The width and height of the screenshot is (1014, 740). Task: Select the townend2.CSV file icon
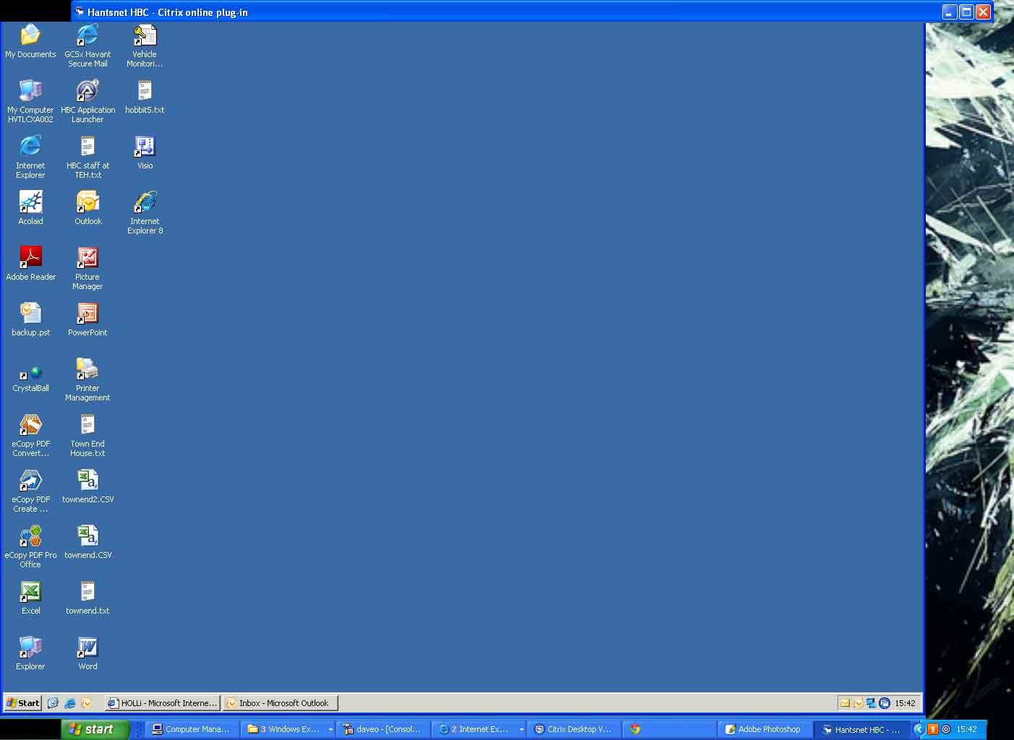pos(88,481)
